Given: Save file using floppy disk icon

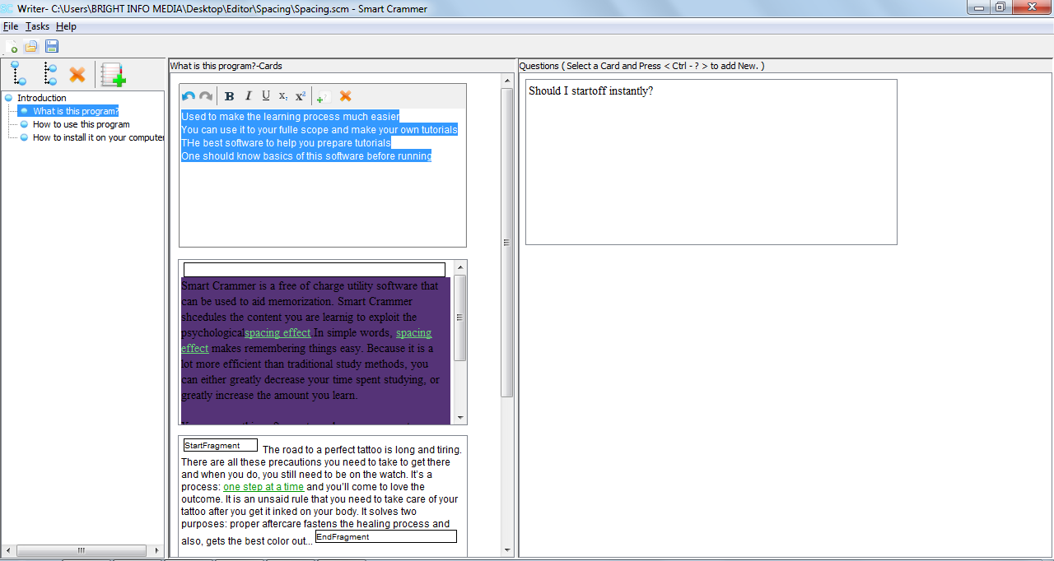Looking at the screenshot, I should (x=52, y=47).
